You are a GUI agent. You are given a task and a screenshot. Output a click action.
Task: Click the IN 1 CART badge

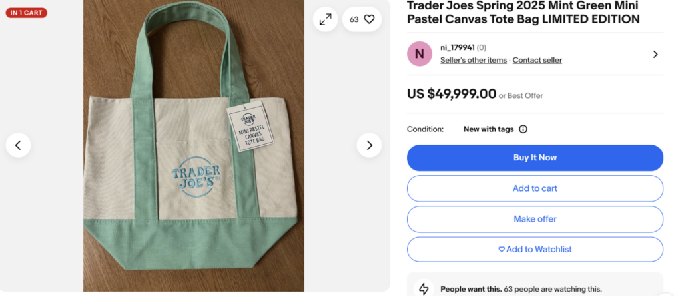27,13
